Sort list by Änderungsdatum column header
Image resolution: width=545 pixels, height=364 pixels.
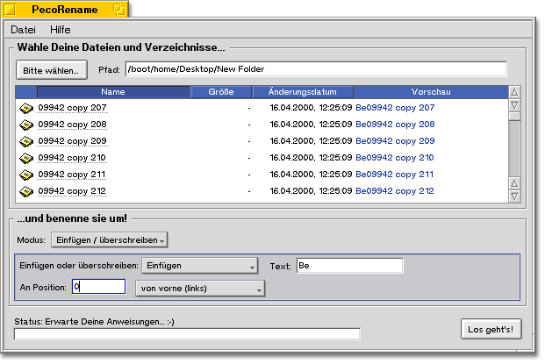point(303,92)
